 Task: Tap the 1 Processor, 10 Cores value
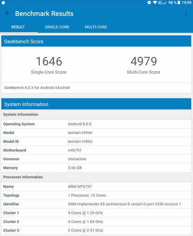(x=87, y=195)
